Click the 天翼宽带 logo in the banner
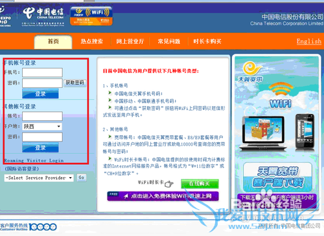324x236 pixels. tap(251, 72)
